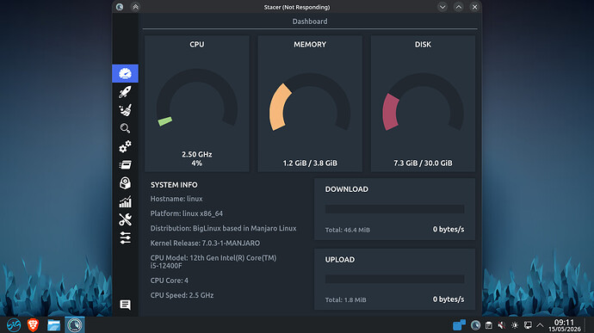The image size is (594, 333).
Task: Click the '2.50 GHz' CPU value
Action: 196,154
